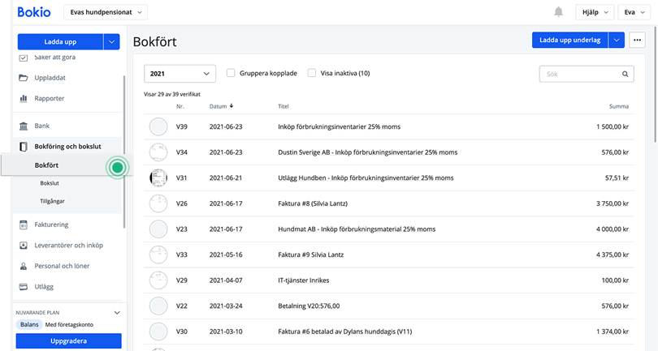This screenshot has width=658, height=351.
Task: Click the Bank building icon in sidebar
Action: click(x=24, y=126)
